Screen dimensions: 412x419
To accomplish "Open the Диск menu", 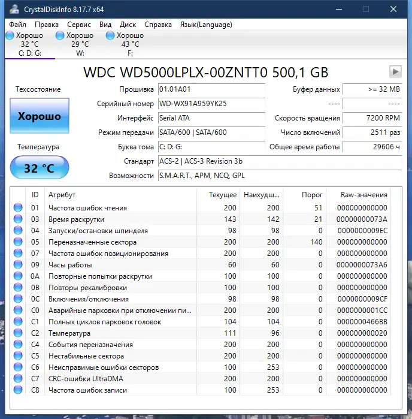I will [x=128, y=25].
